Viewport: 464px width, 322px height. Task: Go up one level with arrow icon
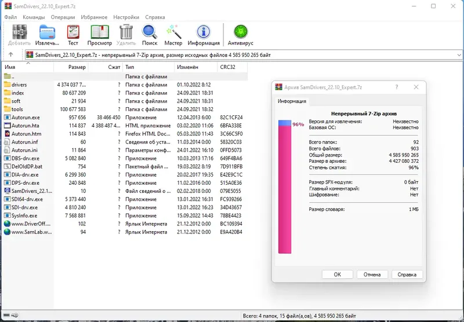[x=11, y=54]
